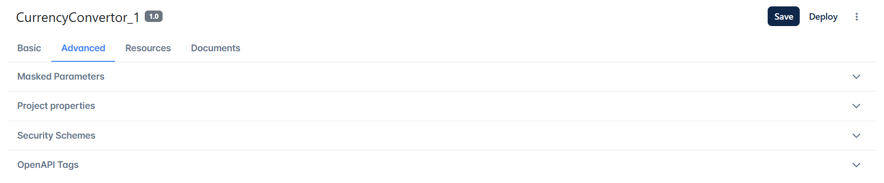Viewport: 884px width, 183px height.
Task: Click the CurrencyConvertor_1 project title
Action: pos(78,17)
